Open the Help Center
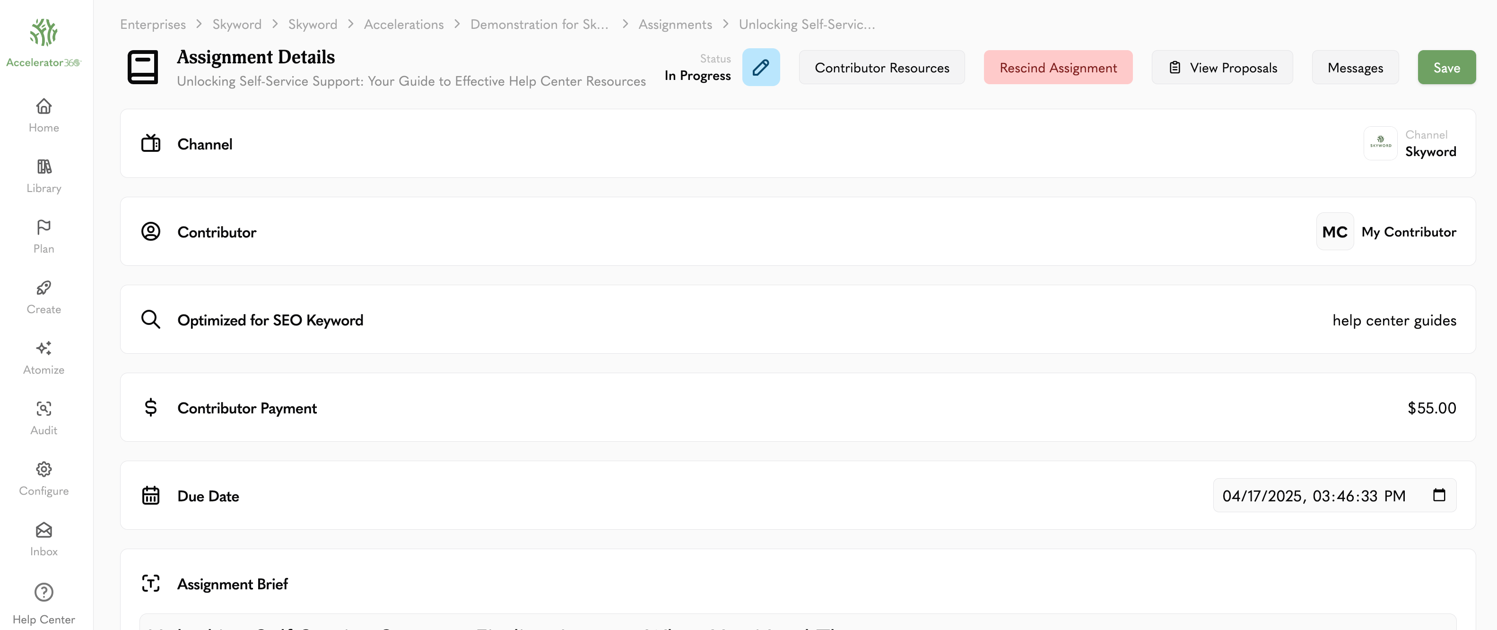 44,604
